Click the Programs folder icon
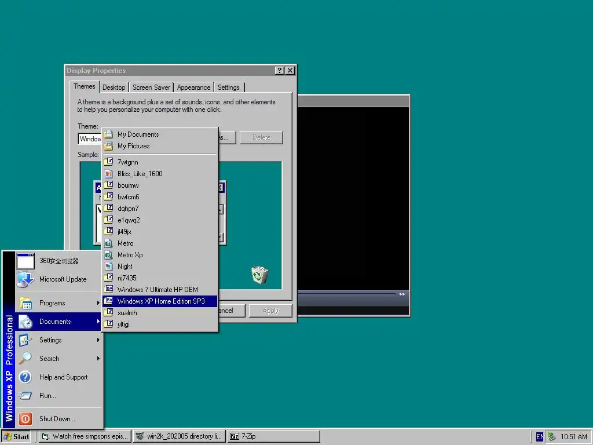Viewport: 593px width, 445px height. [x=25, y=303]
